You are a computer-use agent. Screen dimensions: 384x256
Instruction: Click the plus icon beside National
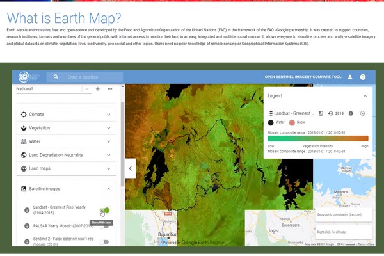[98, 89]
